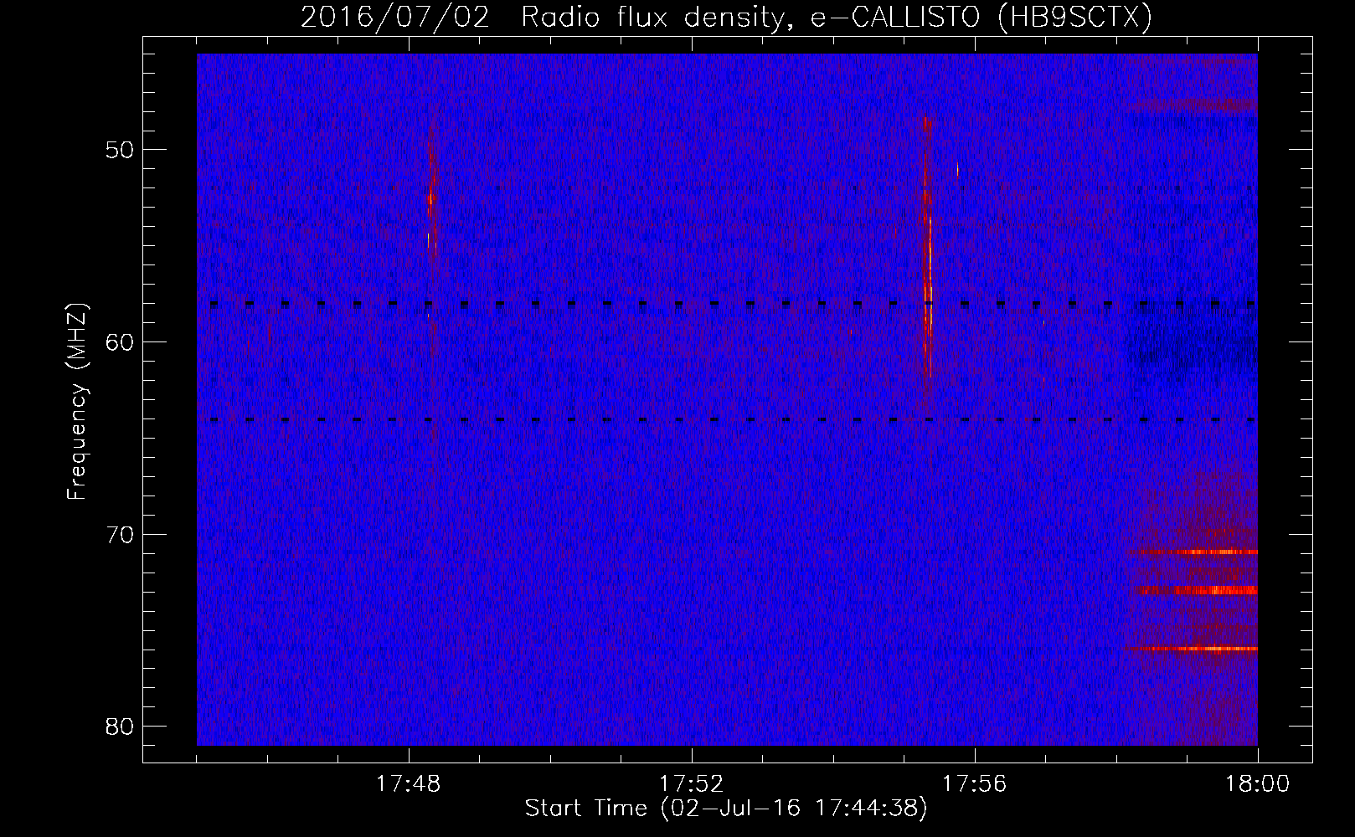The height and width of the screenshot is (837, 1355).
Task: Click the 17:56 time tick label
Action: coord(975,784)
